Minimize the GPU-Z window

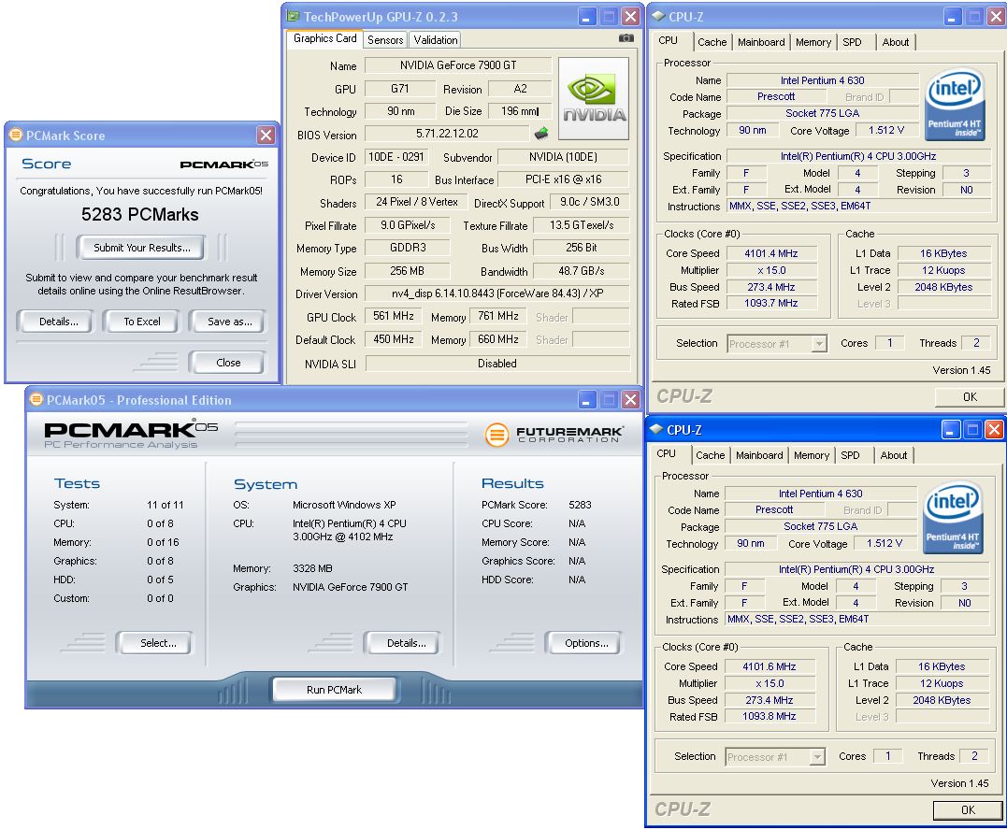coord(586,17)
